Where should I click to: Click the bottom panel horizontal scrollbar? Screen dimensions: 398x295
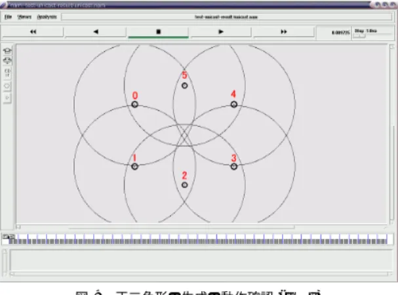tap(201, 274)
